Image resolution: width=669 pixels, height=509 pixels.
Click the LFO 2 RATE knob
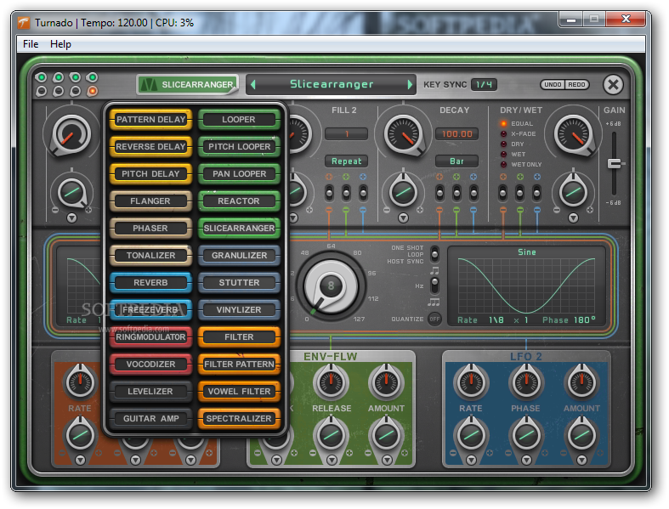471,381
